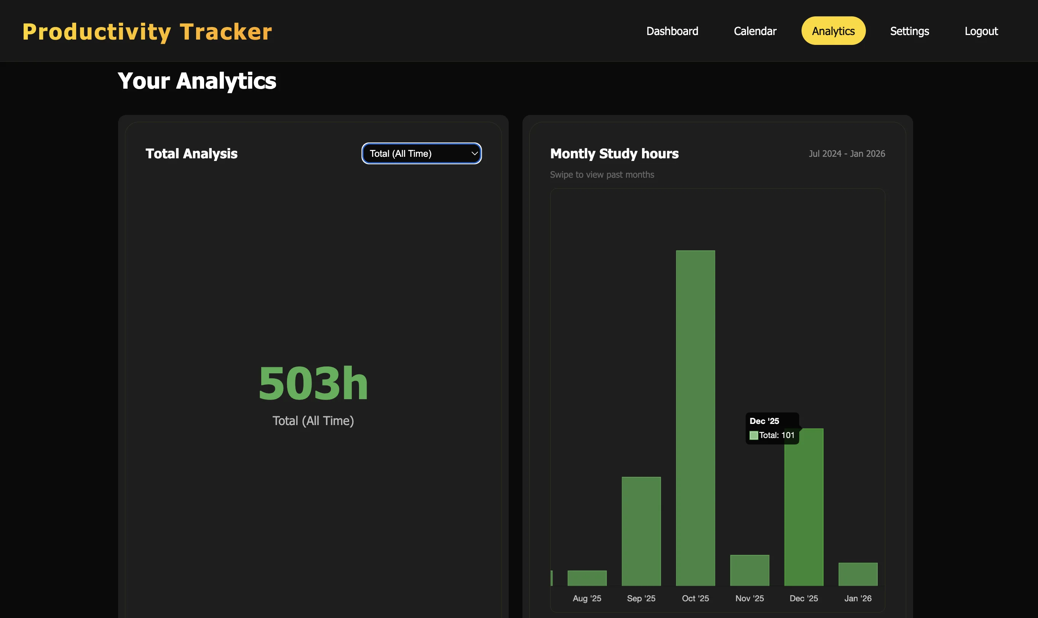Open the Dashboard page
This screenshot has width=1038, height=618.
point(672,31)
